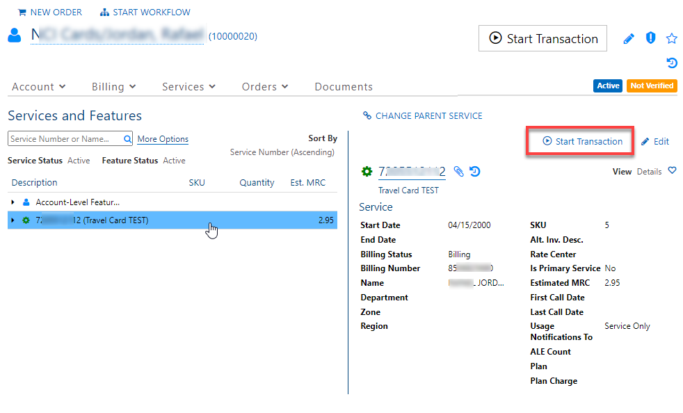Click the Service Number or Name input field

[x=63, y=138]
